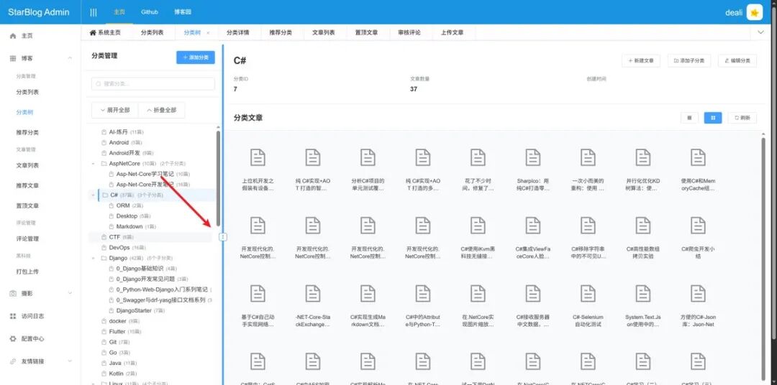This screenshot has height=385, width=777.
Task: Click the 新建文章 button
Action: point(641,61)
